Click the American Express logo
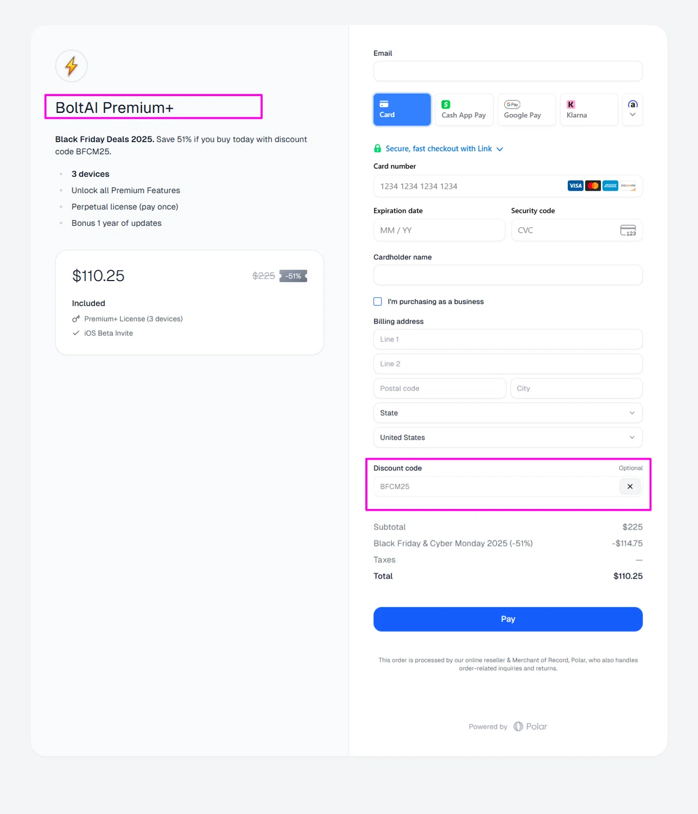The image size is (698, 814). click(611, 186)
